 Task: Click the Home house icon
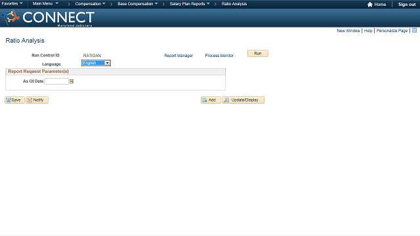point(370,5)
